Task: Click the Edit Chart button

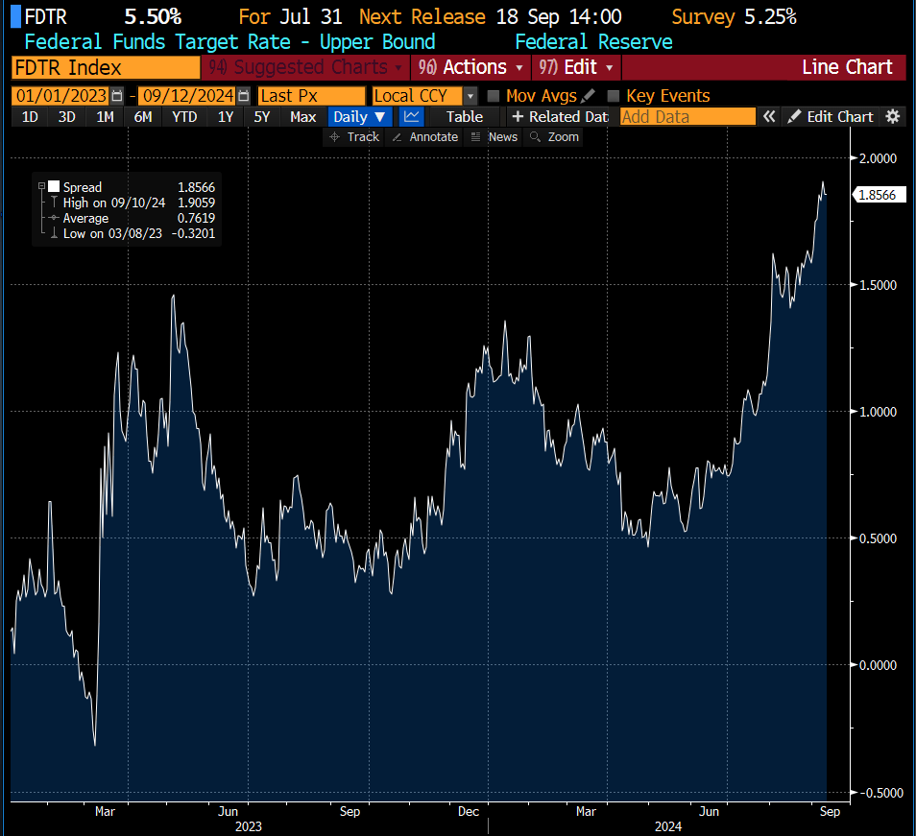Action: point(831,117)
